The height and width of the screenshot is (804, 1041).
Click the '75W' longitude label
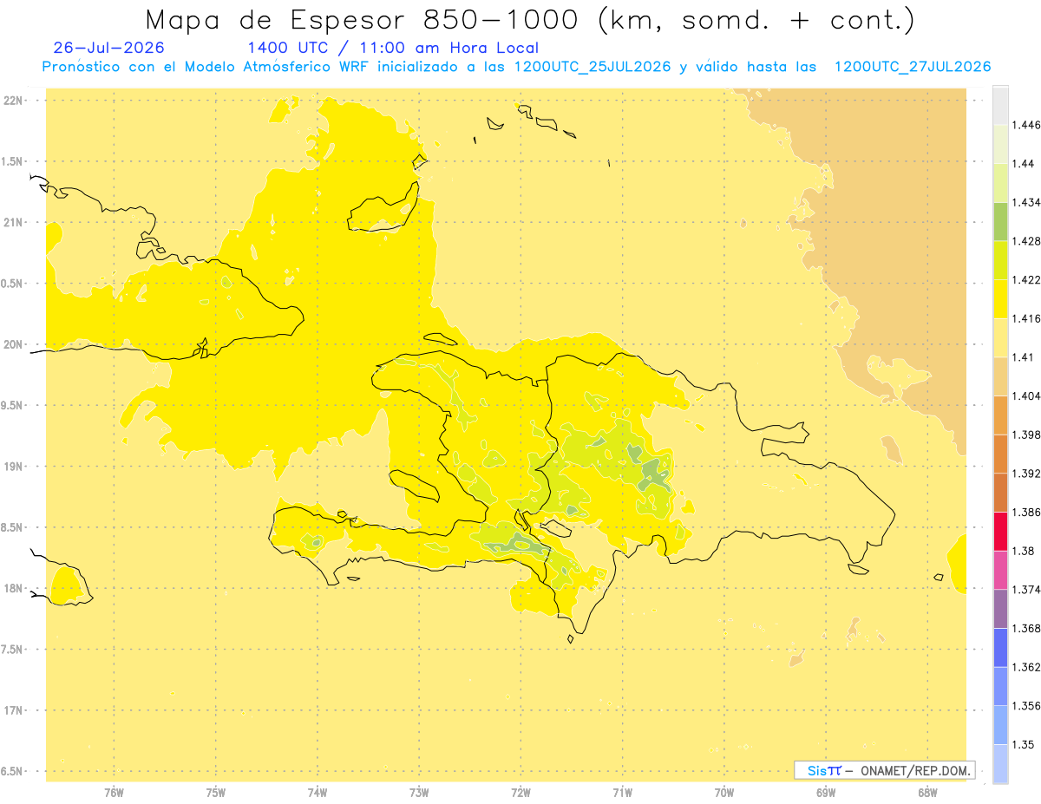216,792
